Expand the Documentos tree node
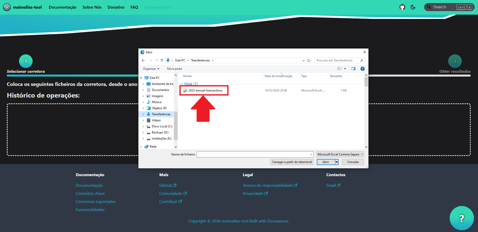The width and height of the screenshot is (478, 232). click(143, 90)
